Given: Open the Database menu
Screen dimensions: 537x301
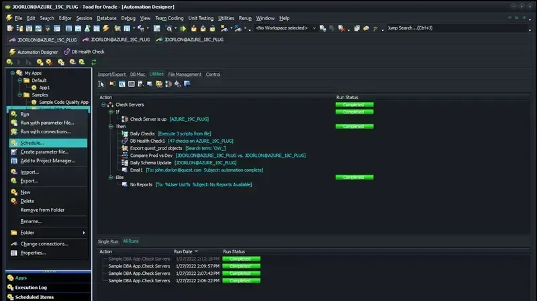Looking at the screenshot, I should (107, 18).
